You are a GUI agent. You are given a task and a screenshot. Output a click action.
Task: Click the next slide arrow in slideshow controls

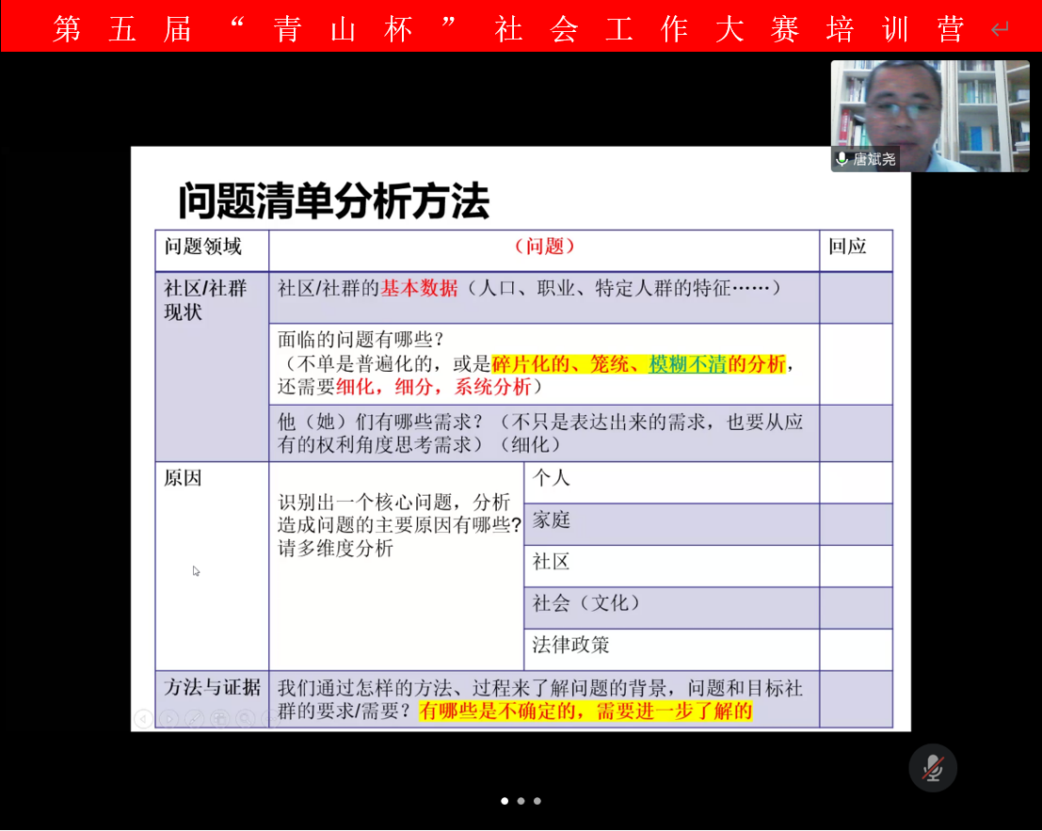[168, 719]
